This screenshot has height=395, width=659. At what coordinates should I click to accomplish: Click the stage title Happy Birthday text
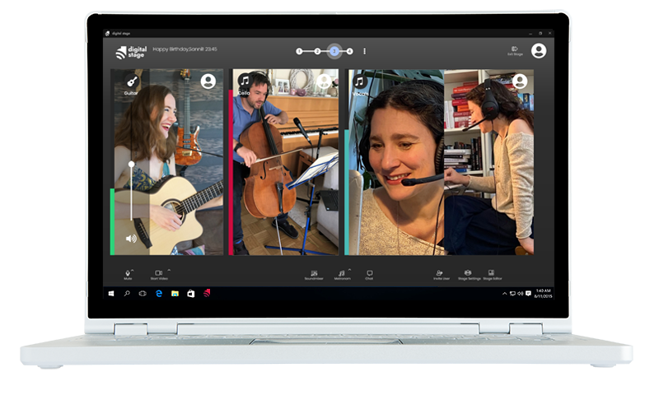185,49
